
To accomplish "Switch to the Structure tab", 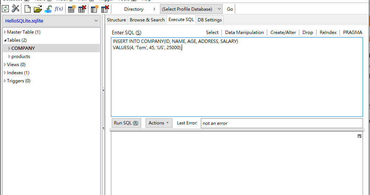I will click(x=116, y=20).
